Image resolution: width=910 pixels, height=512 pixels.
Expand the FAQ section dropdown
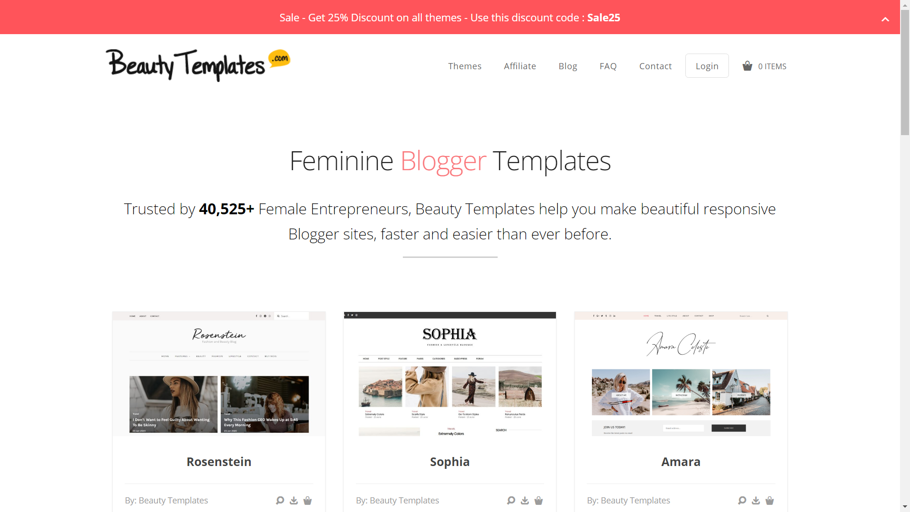pos(608,65)
